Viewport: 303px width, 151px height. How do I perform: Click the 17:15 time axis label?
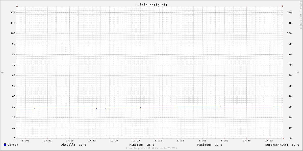click(x=92, y=141)
